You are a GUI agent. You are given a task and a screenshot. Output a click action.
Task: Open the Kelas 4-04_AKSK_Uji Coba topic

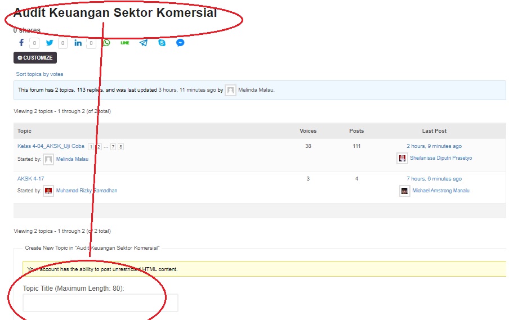(x=51, y=146)
